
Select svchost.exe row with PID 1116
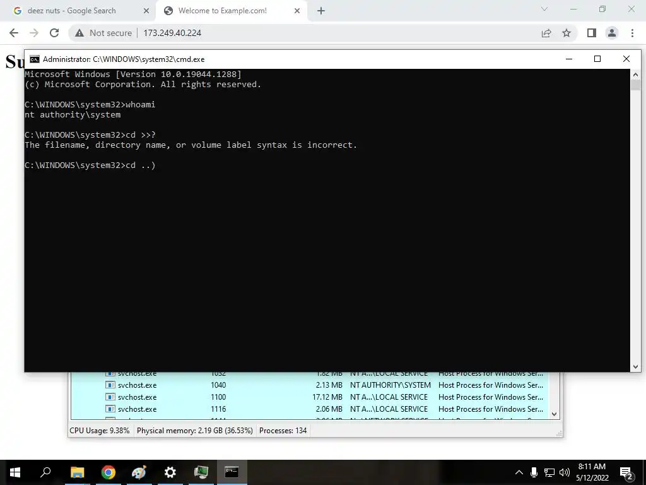pyautogui.click(x=310, y=409)
